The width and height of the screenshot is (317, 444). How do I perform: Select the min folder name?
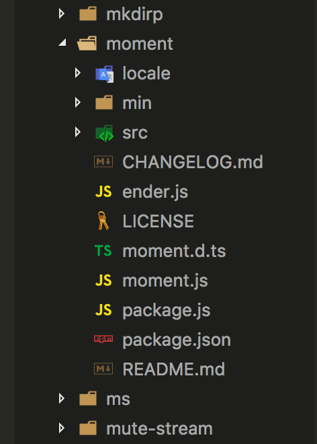point(137,103)
